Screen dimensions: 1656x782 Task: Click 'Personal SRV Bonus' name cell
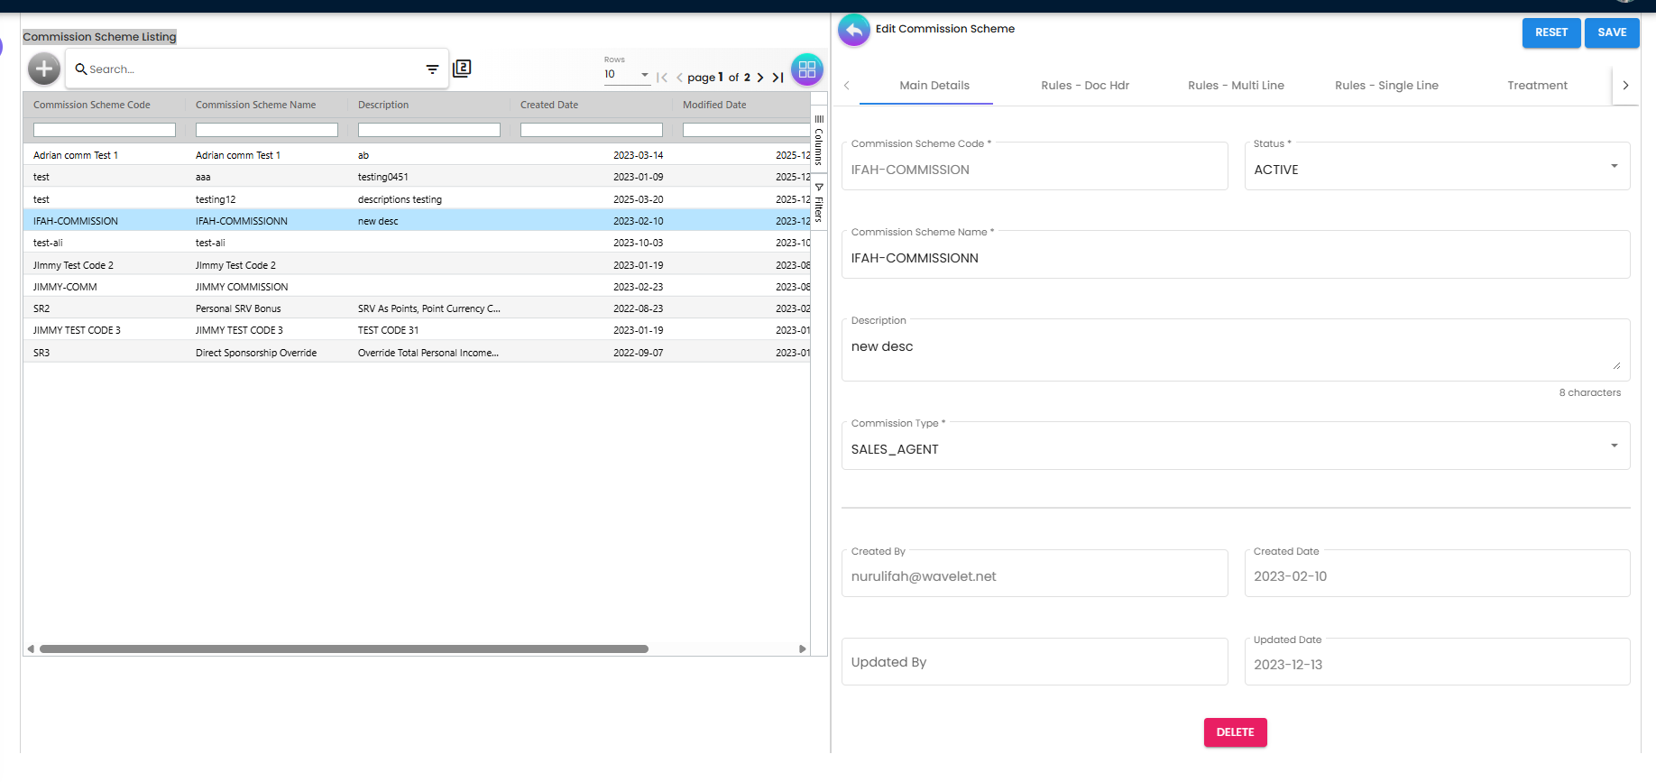(x=238, y=308)
